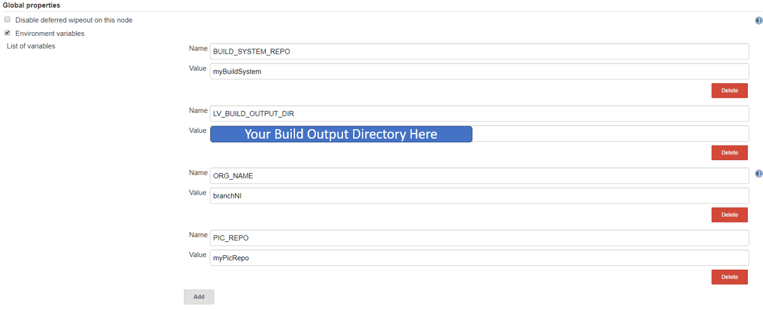The width and height of the screenshot is (763, 310).
Task: Click into the ORG_NAME name field
Action: click(x=479, y=176)
